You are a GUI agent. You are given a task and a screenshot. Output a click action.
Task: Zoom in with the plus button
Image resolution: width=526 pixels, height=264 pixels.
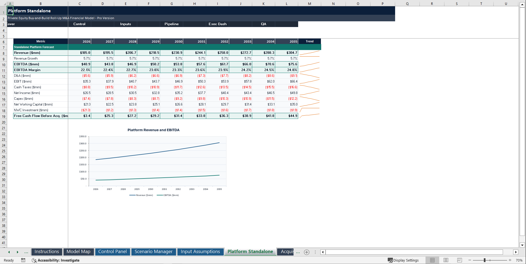coord(510,260)
